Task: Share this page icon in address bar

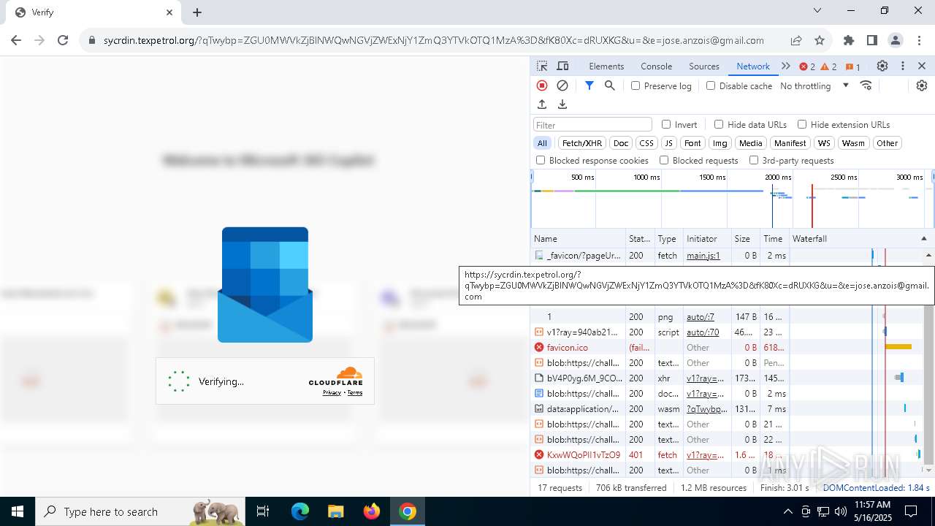Action: (x=796, y=40)
